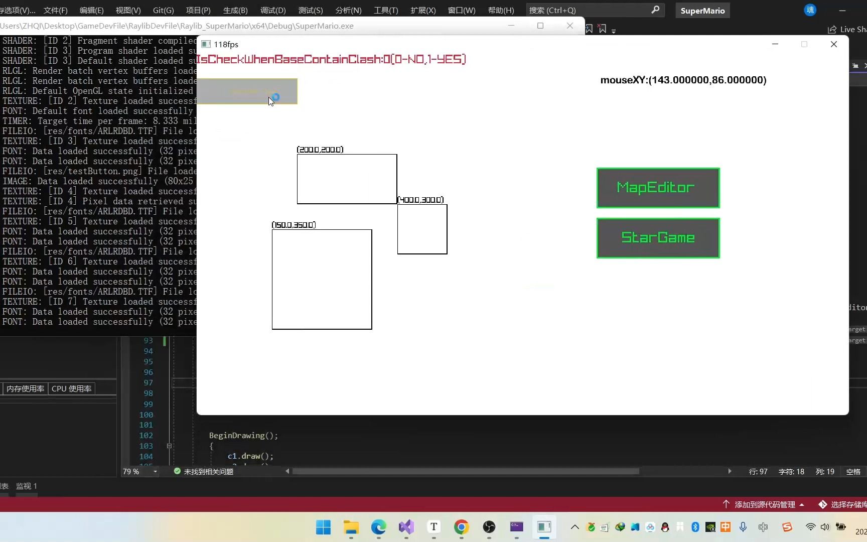Open the 79% editor zoom dropdown

point(155,472)
